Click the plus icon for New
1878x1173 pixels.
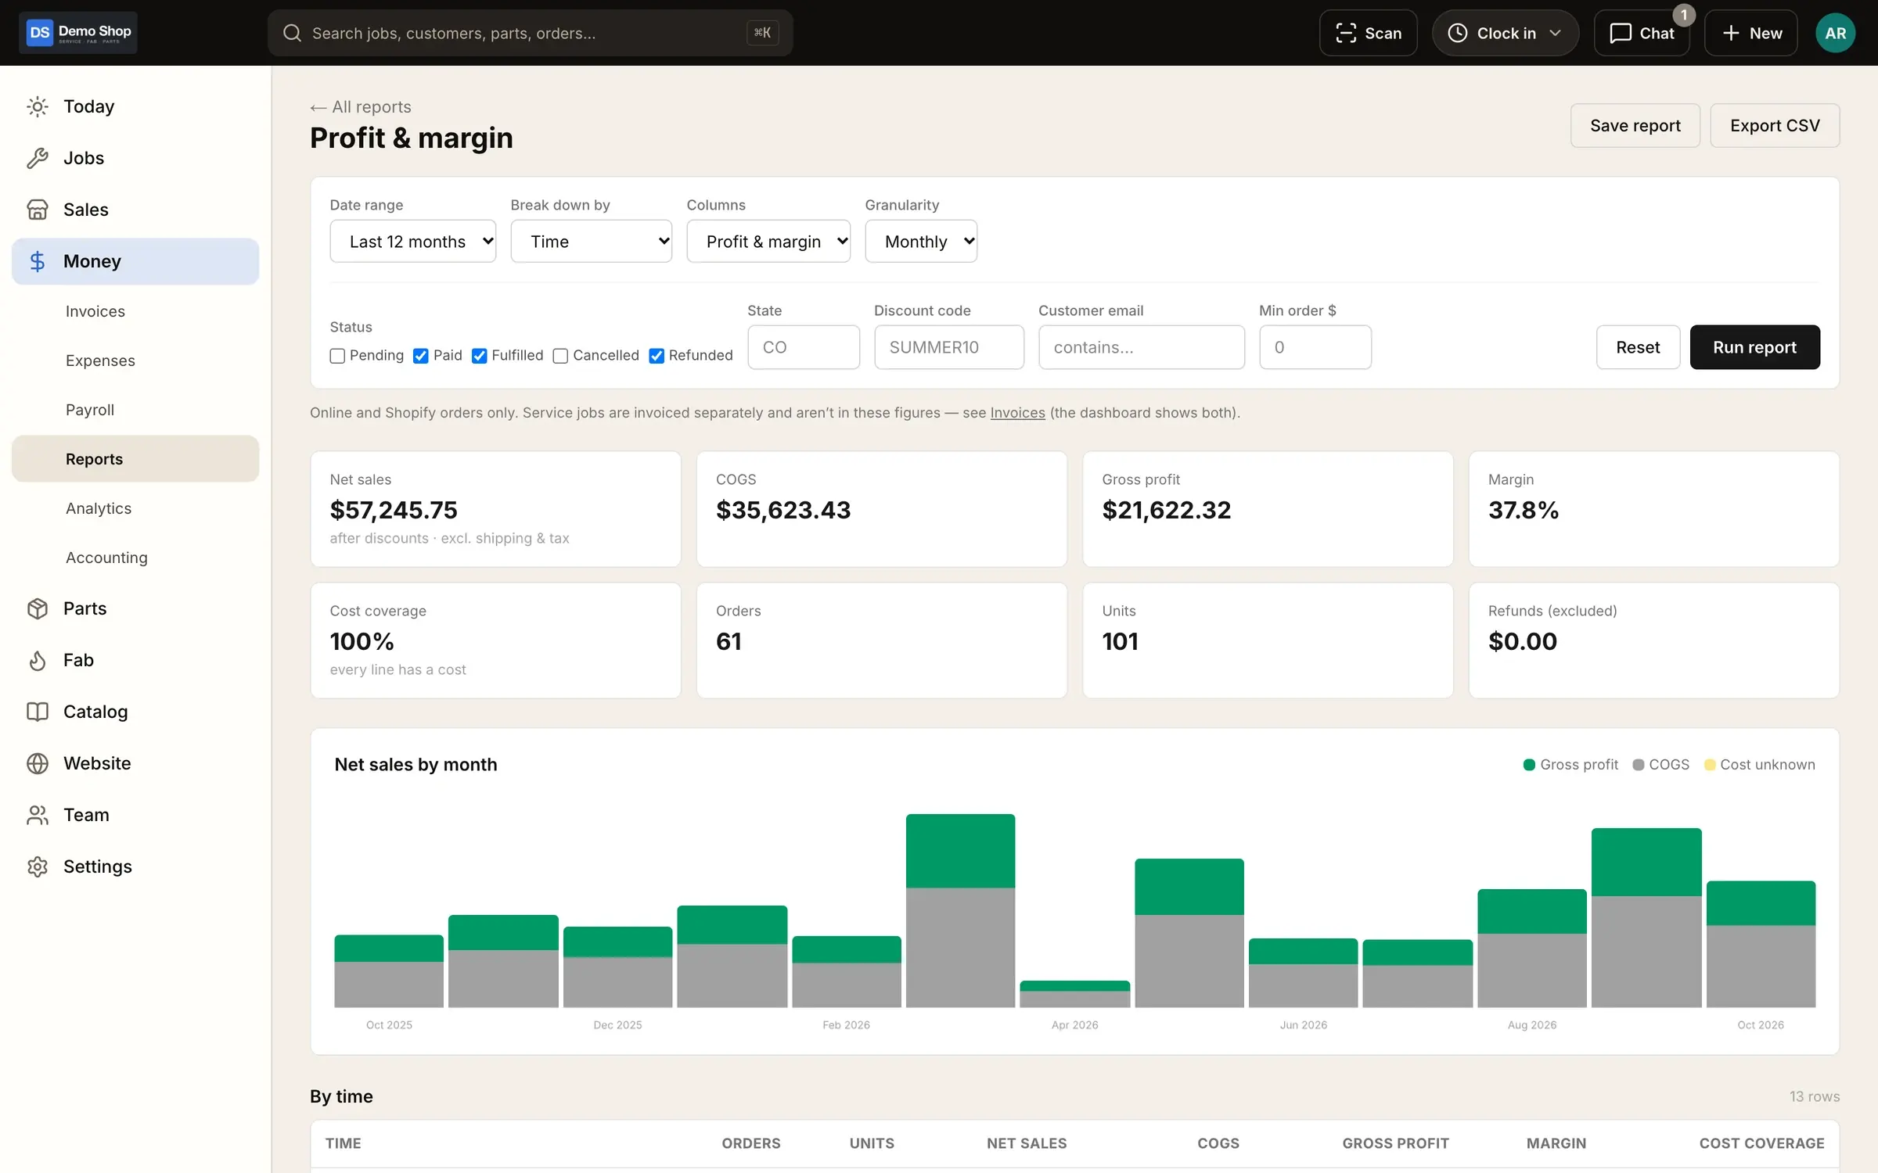coord(1731,33)
